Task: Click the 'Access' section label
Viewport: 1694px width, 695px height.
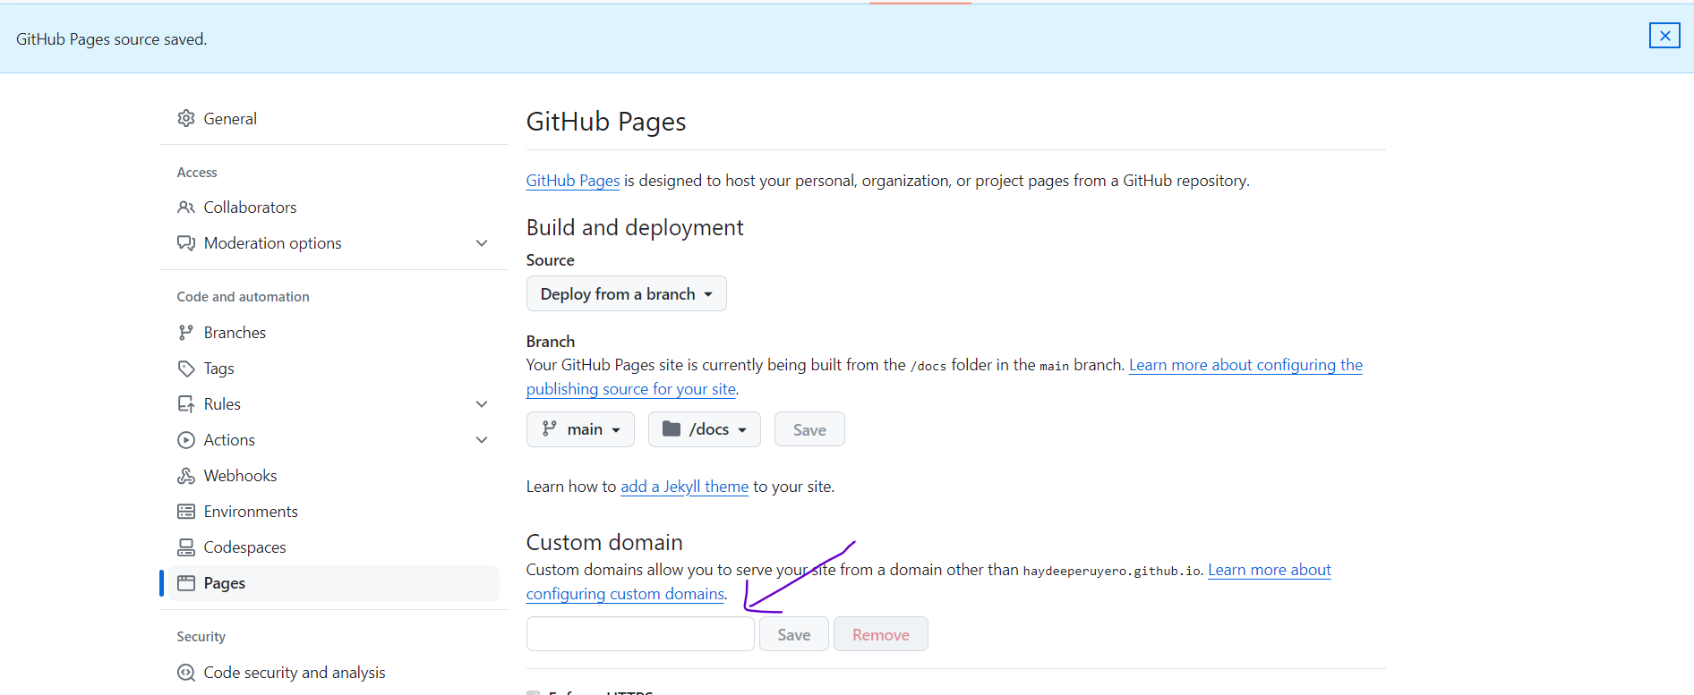Action: click(x=197, y=172)
